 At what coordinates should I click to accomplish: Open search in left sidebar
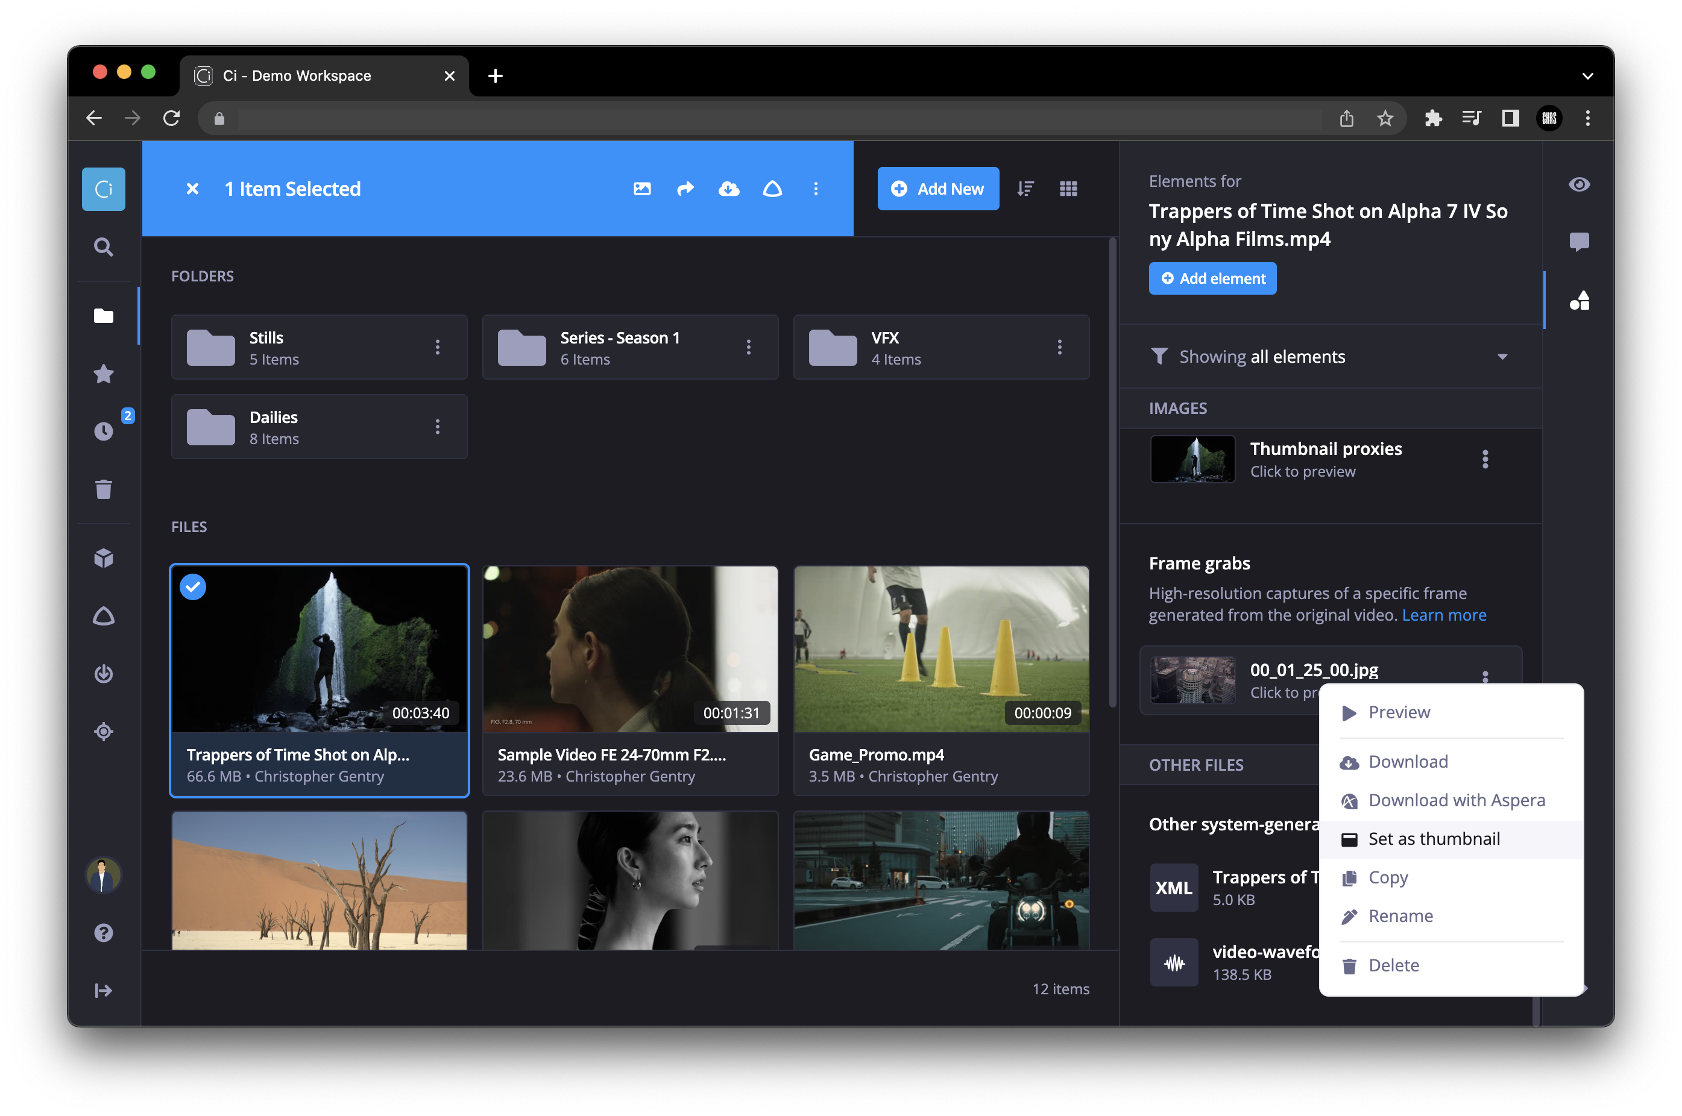103,247
